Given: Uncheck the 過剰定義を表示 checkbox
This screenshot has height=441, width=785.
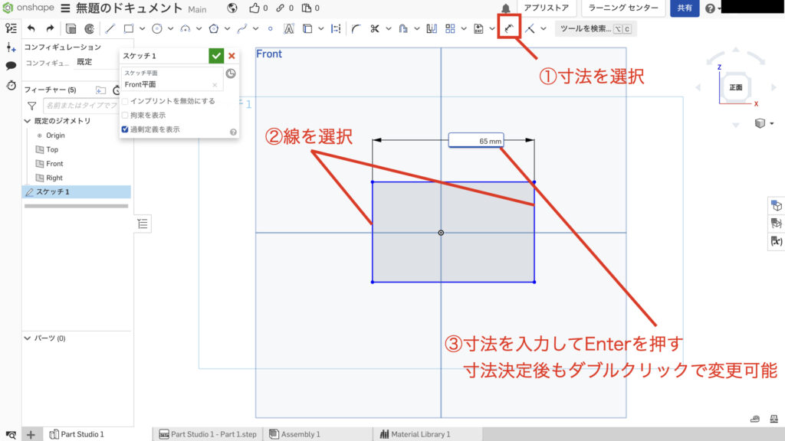Looking at the screenshot, I should tap(125, 129).
